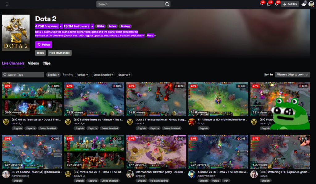Open the user profile avatar menu

[311, 4]
